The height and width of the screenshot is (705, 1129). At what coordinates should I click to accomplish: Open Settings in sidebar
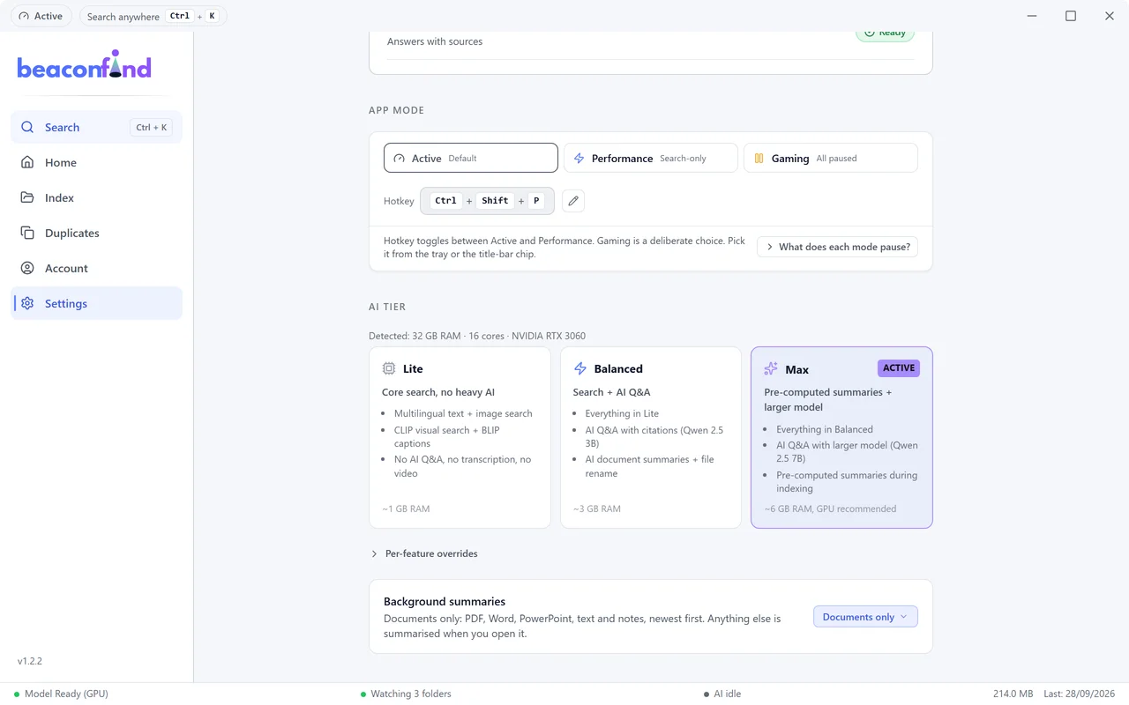[96, 303]
